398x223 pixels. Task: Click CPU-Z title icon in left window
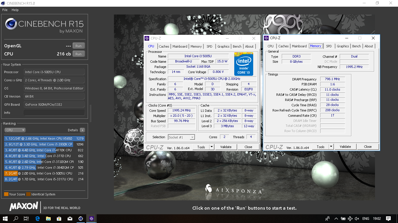click(147, 38)
